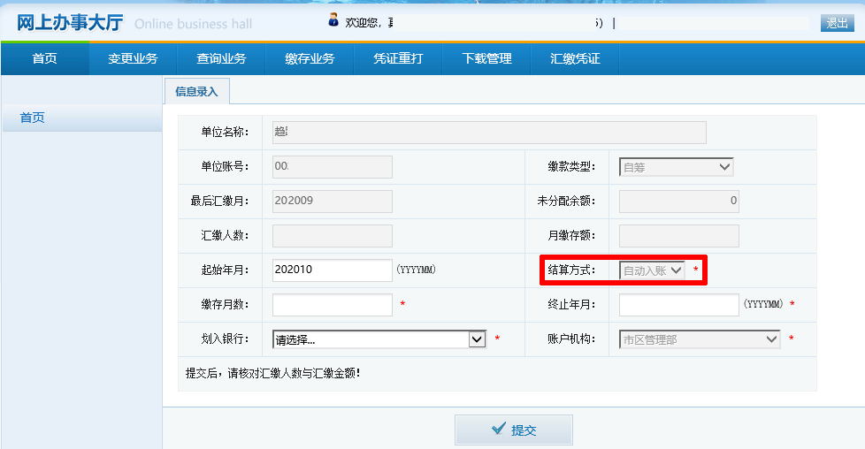Open the 变更业务 menu
The width and height of the screenshot is (865, 449).
(133, 58)
